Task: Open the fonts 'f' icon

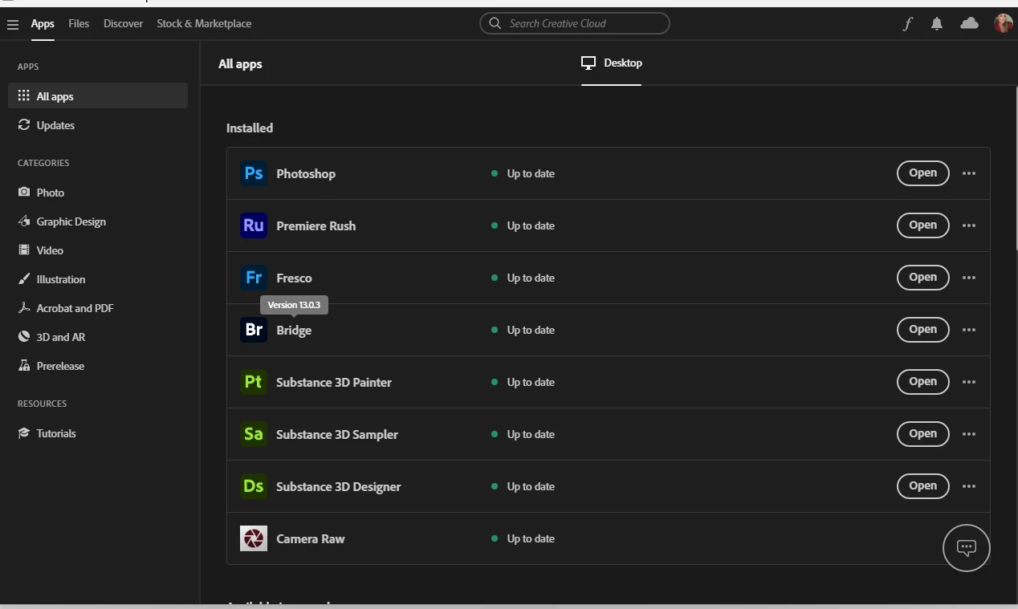Action: click(x=907, y=23)
